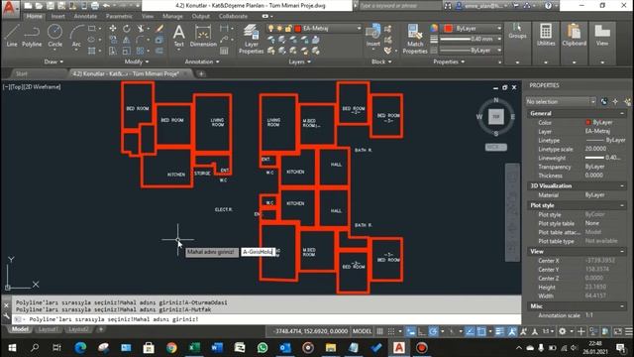Click the add layout plus button
634x357 pixels.
coord(101,329)
